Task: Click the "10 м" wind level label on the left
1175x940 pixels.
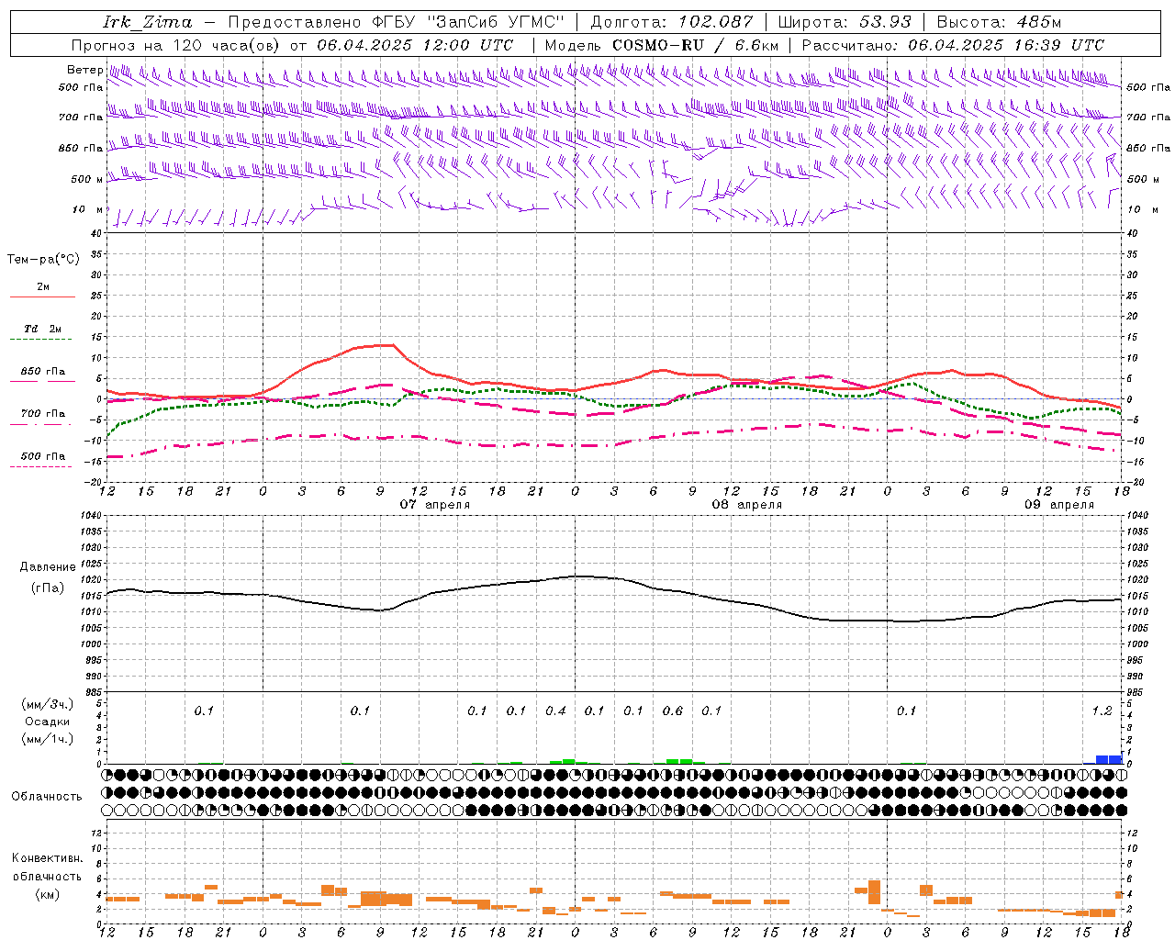Action: point(87,209)
